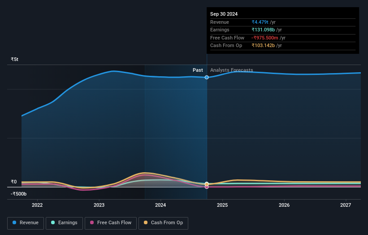Click the 2025 x-axis label
The height and width of the screenshot is (235, 368).
pos(222,205)
